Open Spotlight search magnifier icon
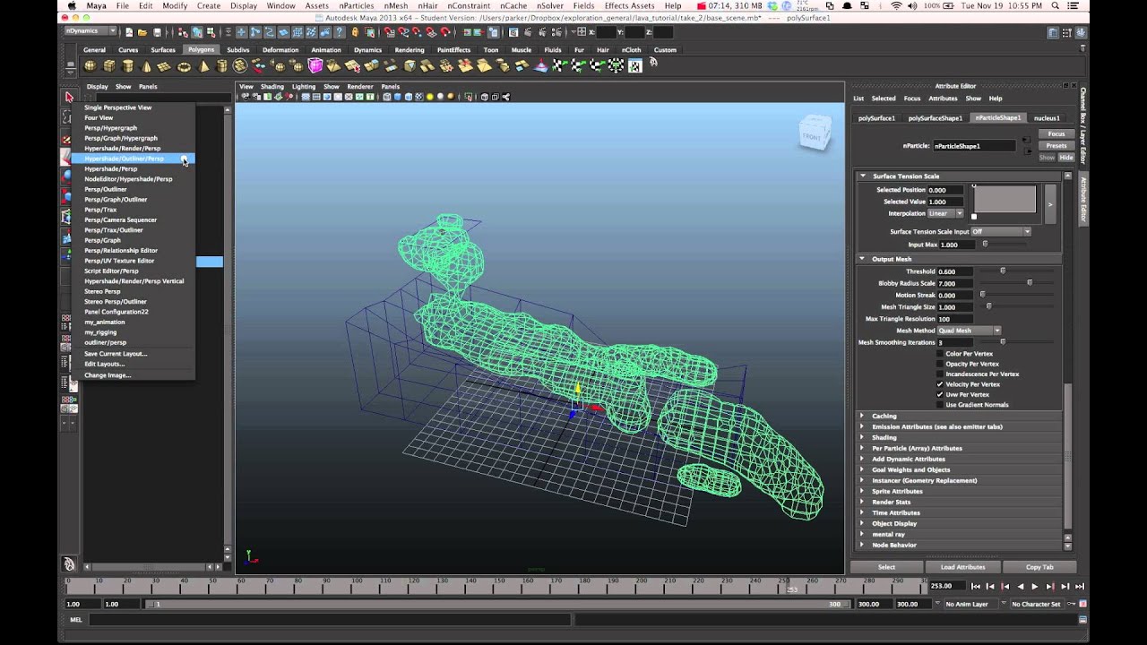The width and height of the screenshot is (1147, 645). 1056,5
